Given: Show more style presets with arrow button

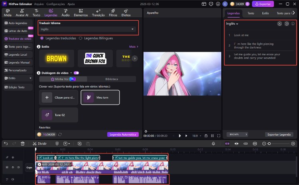Looking at the screenshot, I should pos(135,58).
